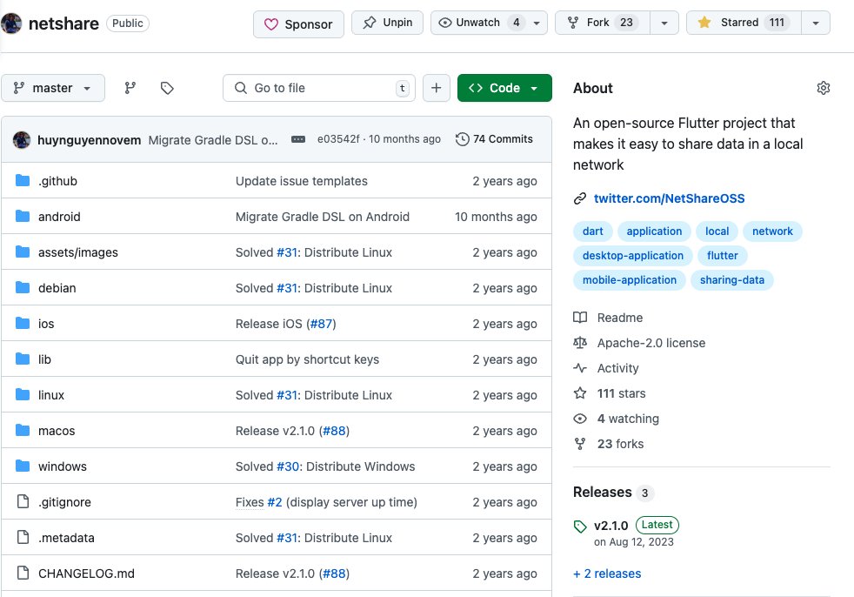The image size is (854, 597).
Task: Expand the green Code dropdown
Action: point(504,88)
